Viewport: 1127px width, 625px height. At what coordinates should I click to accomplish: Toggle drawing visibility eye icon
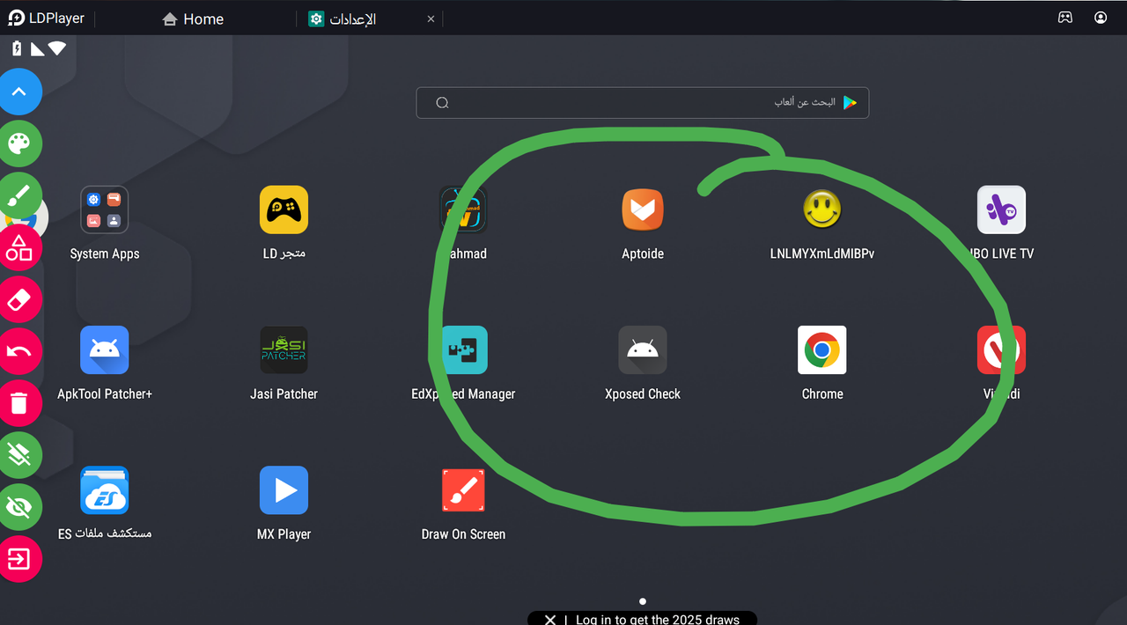pos(18,507)
